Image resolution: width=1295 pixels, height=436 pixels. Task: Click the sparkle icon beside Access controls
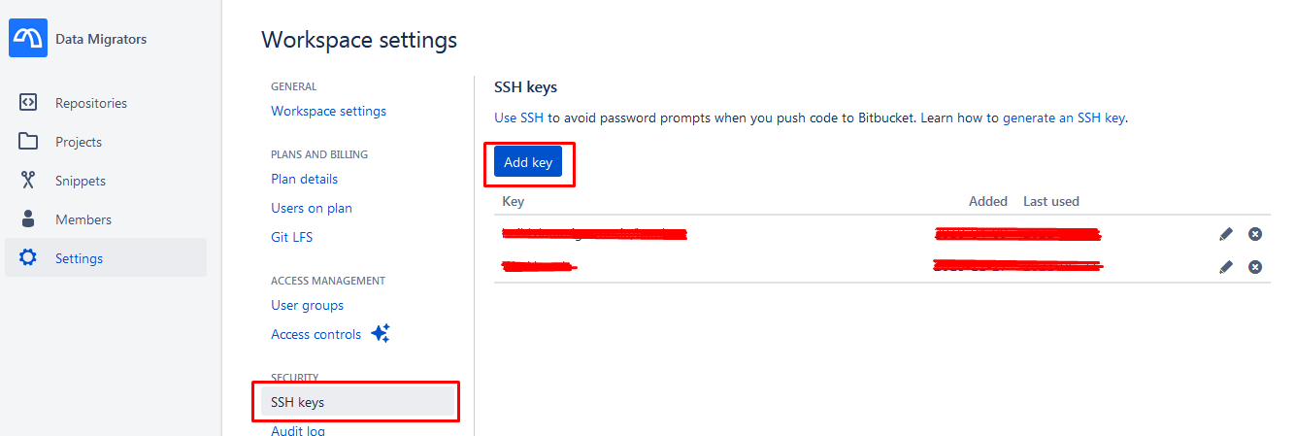381,334
